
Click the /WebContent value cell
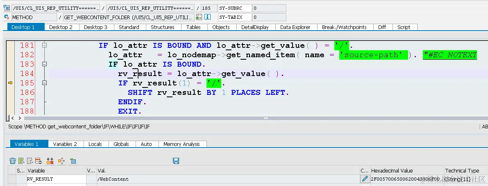[x=228, y=179]
